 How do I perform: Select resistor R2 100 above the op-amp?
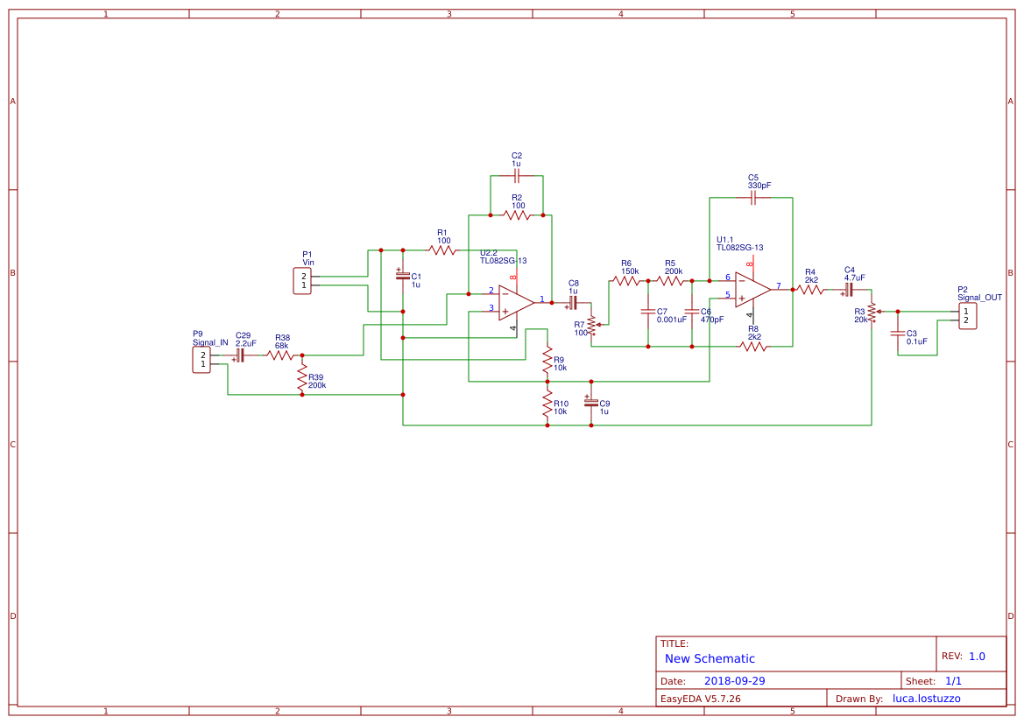(516, 213)
